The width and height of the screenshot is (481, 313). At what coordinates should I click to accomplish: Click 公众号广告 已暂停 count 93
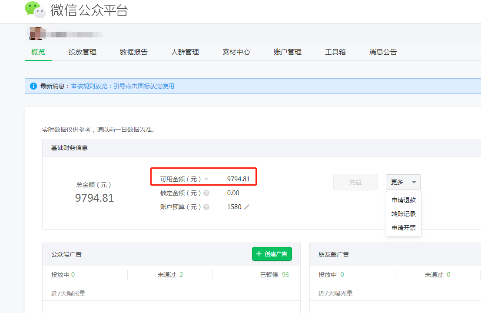285,275
